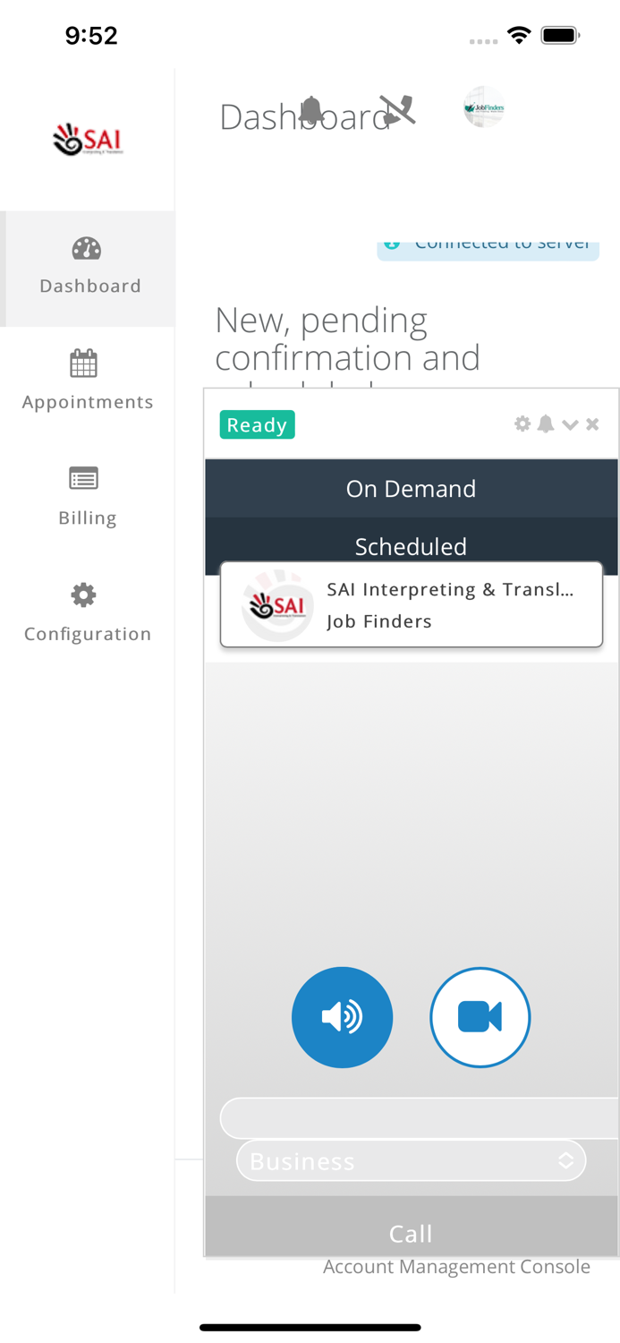Open the Scheduled section in the widget
Screen dimensions: 620x1343
(411, 546)
